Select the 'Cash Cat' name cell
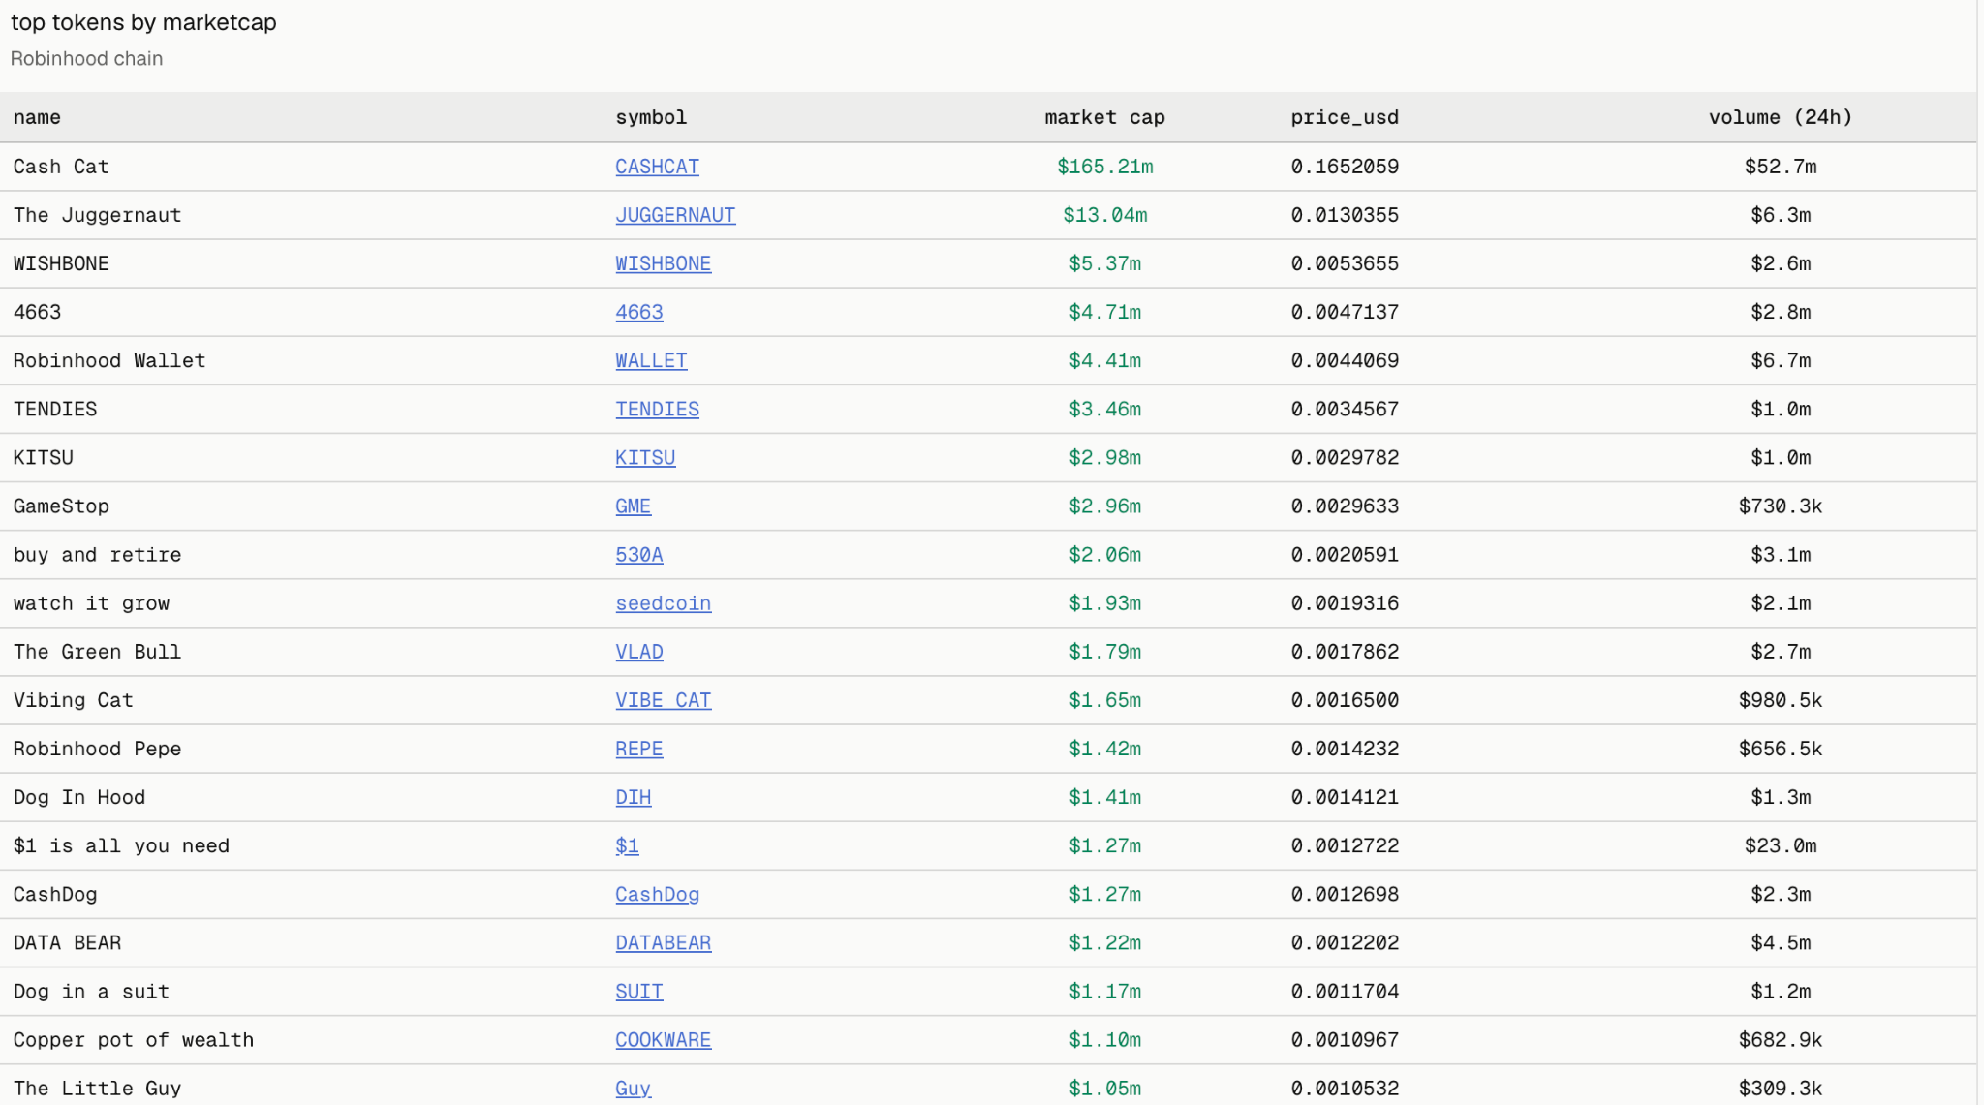The width and height of the screenshot is (1984, 1105). [x=61, y=167]
